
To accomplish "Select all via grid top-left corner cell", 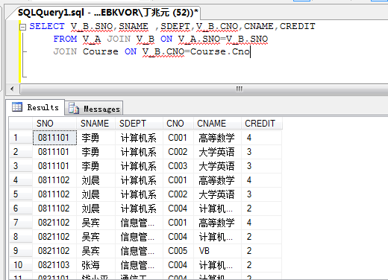I will coord(21,124).
